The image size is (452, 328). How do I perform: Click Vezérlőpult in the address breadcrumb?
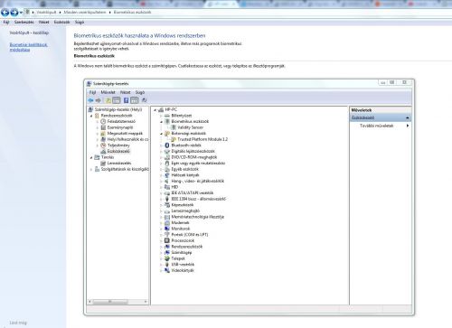coord(46,13)
